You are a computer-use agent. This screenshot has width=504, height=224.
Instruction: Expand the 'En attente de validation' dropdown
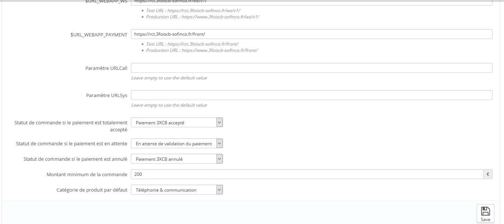click(177, 144)
